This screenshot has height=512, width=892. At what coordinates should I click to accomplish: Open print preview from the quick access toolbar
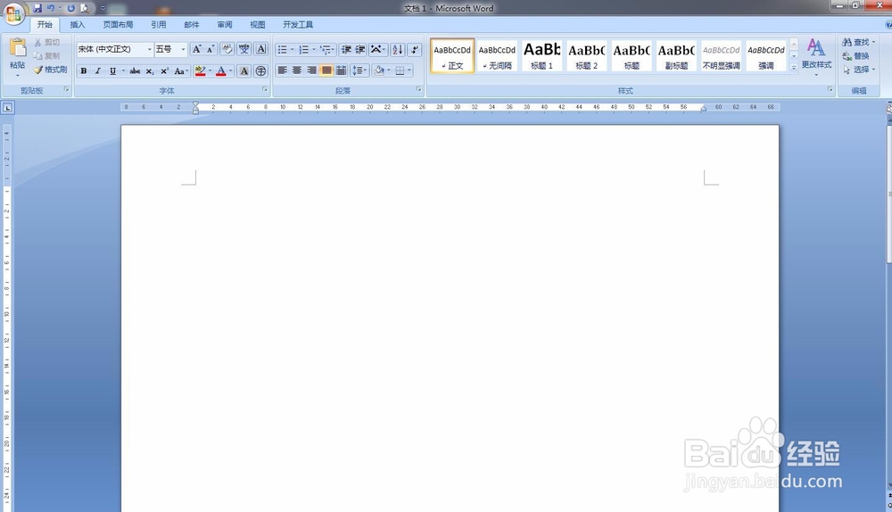[85, 8]
